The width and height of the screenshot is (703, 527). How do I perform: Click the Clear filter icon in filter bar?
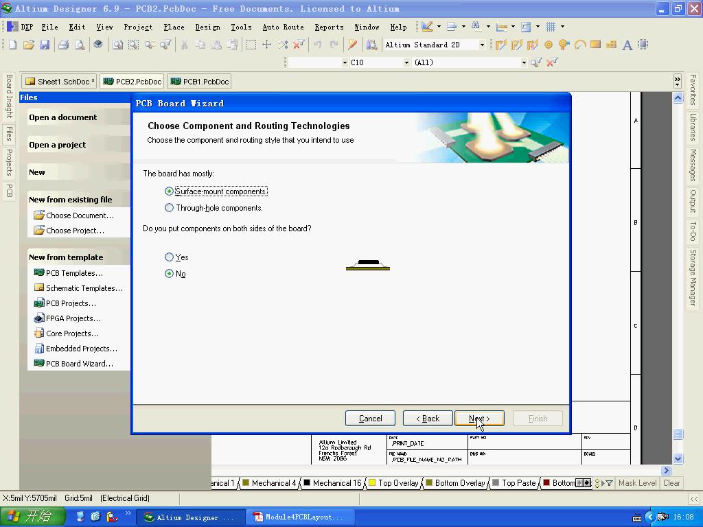552,62
